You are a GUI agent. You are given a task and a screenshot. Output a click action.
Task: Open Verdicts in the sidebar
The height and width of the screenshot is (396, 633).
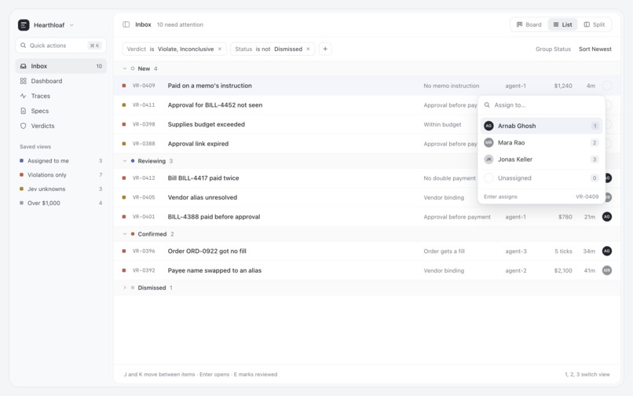(61, 126)
